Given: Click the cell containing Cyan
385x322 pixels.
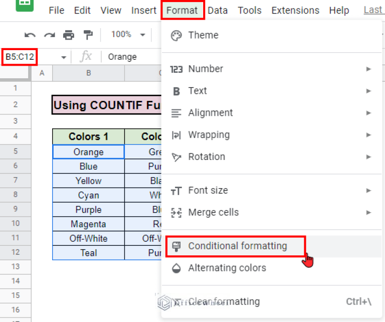Looking at the screenshot, I should [88, 195].
